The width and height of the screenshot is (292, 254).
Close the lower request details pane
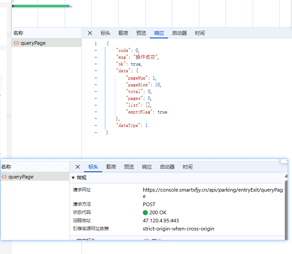click(x=78, y=167)
